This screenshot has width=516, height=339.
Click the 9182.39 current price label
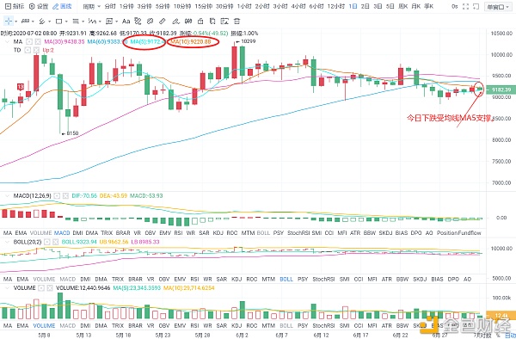(502, 89)
